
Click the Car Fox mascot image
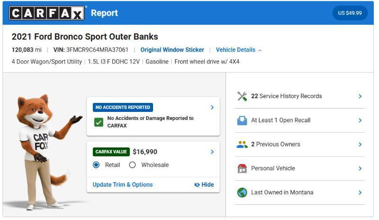(46, 152)
